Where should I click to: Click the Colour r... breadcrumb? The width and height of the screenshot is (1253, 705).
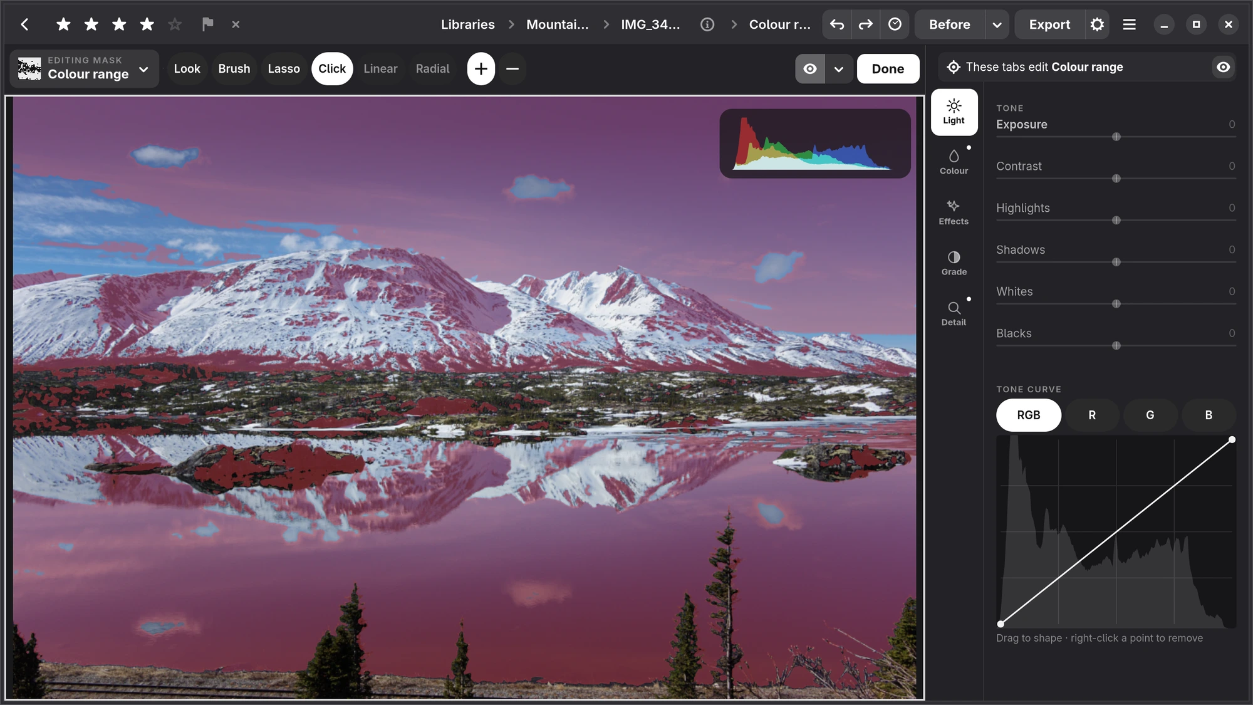coord(780,24)
